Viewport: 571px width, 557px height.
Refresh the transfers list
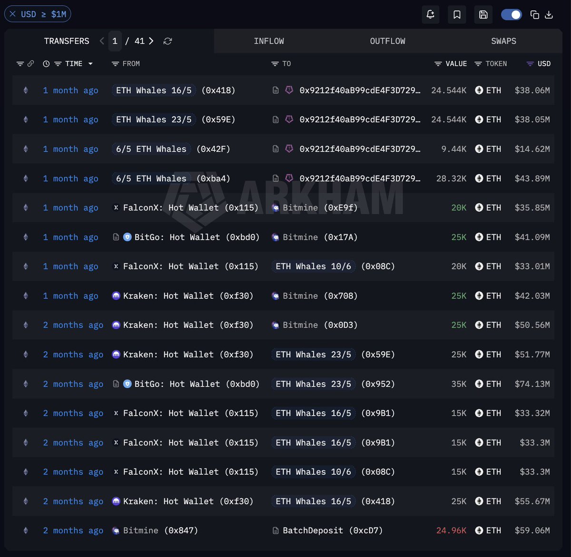tap(167, 41)
